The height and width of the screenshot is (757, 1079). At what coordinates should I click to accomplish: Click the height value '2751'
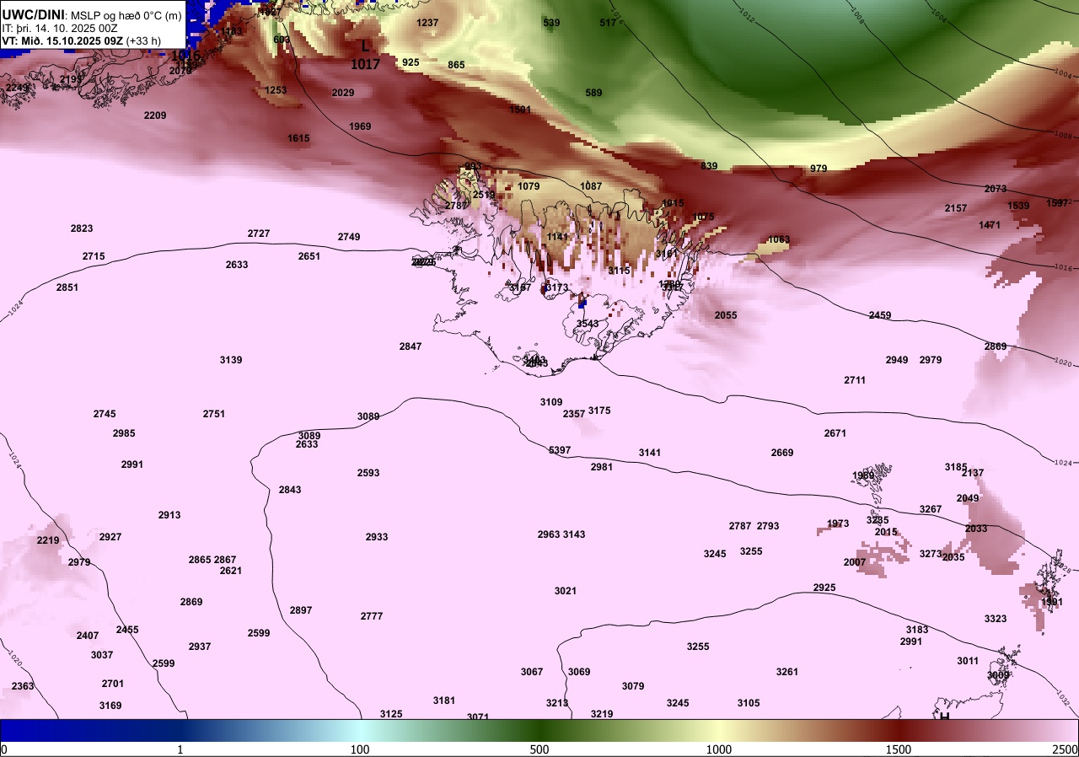[214, 414]
